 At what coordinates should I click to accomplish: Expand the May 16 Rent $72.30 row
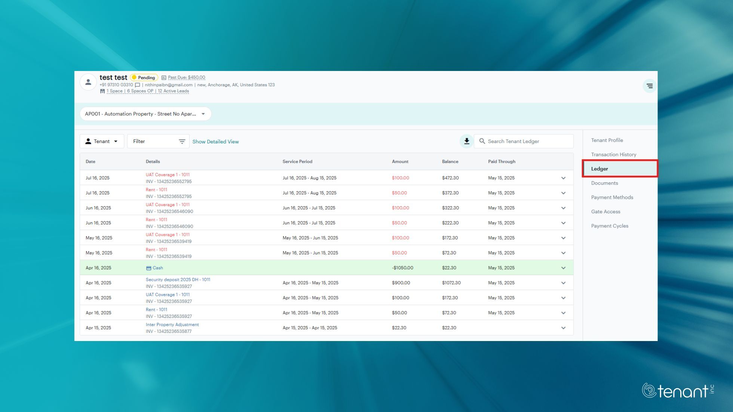click(x=563, y=253)
